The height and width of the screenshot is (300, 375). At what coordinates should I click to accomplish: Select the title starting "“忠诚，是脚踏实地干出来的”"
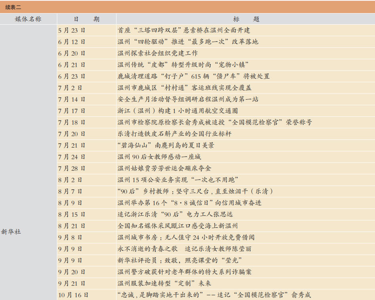click(214, 295)
